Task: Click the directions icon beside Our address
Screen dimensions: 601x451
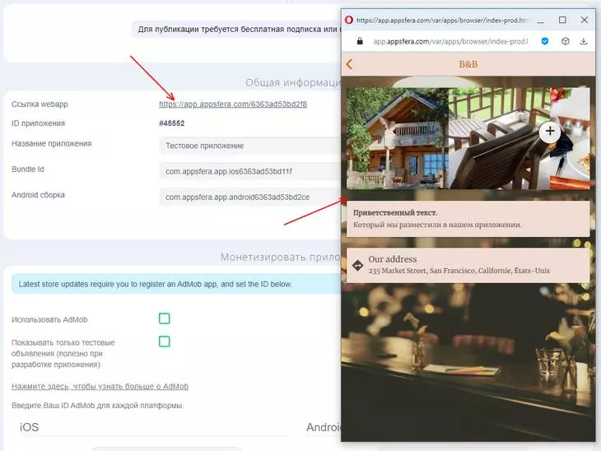Action: [357, 265]
